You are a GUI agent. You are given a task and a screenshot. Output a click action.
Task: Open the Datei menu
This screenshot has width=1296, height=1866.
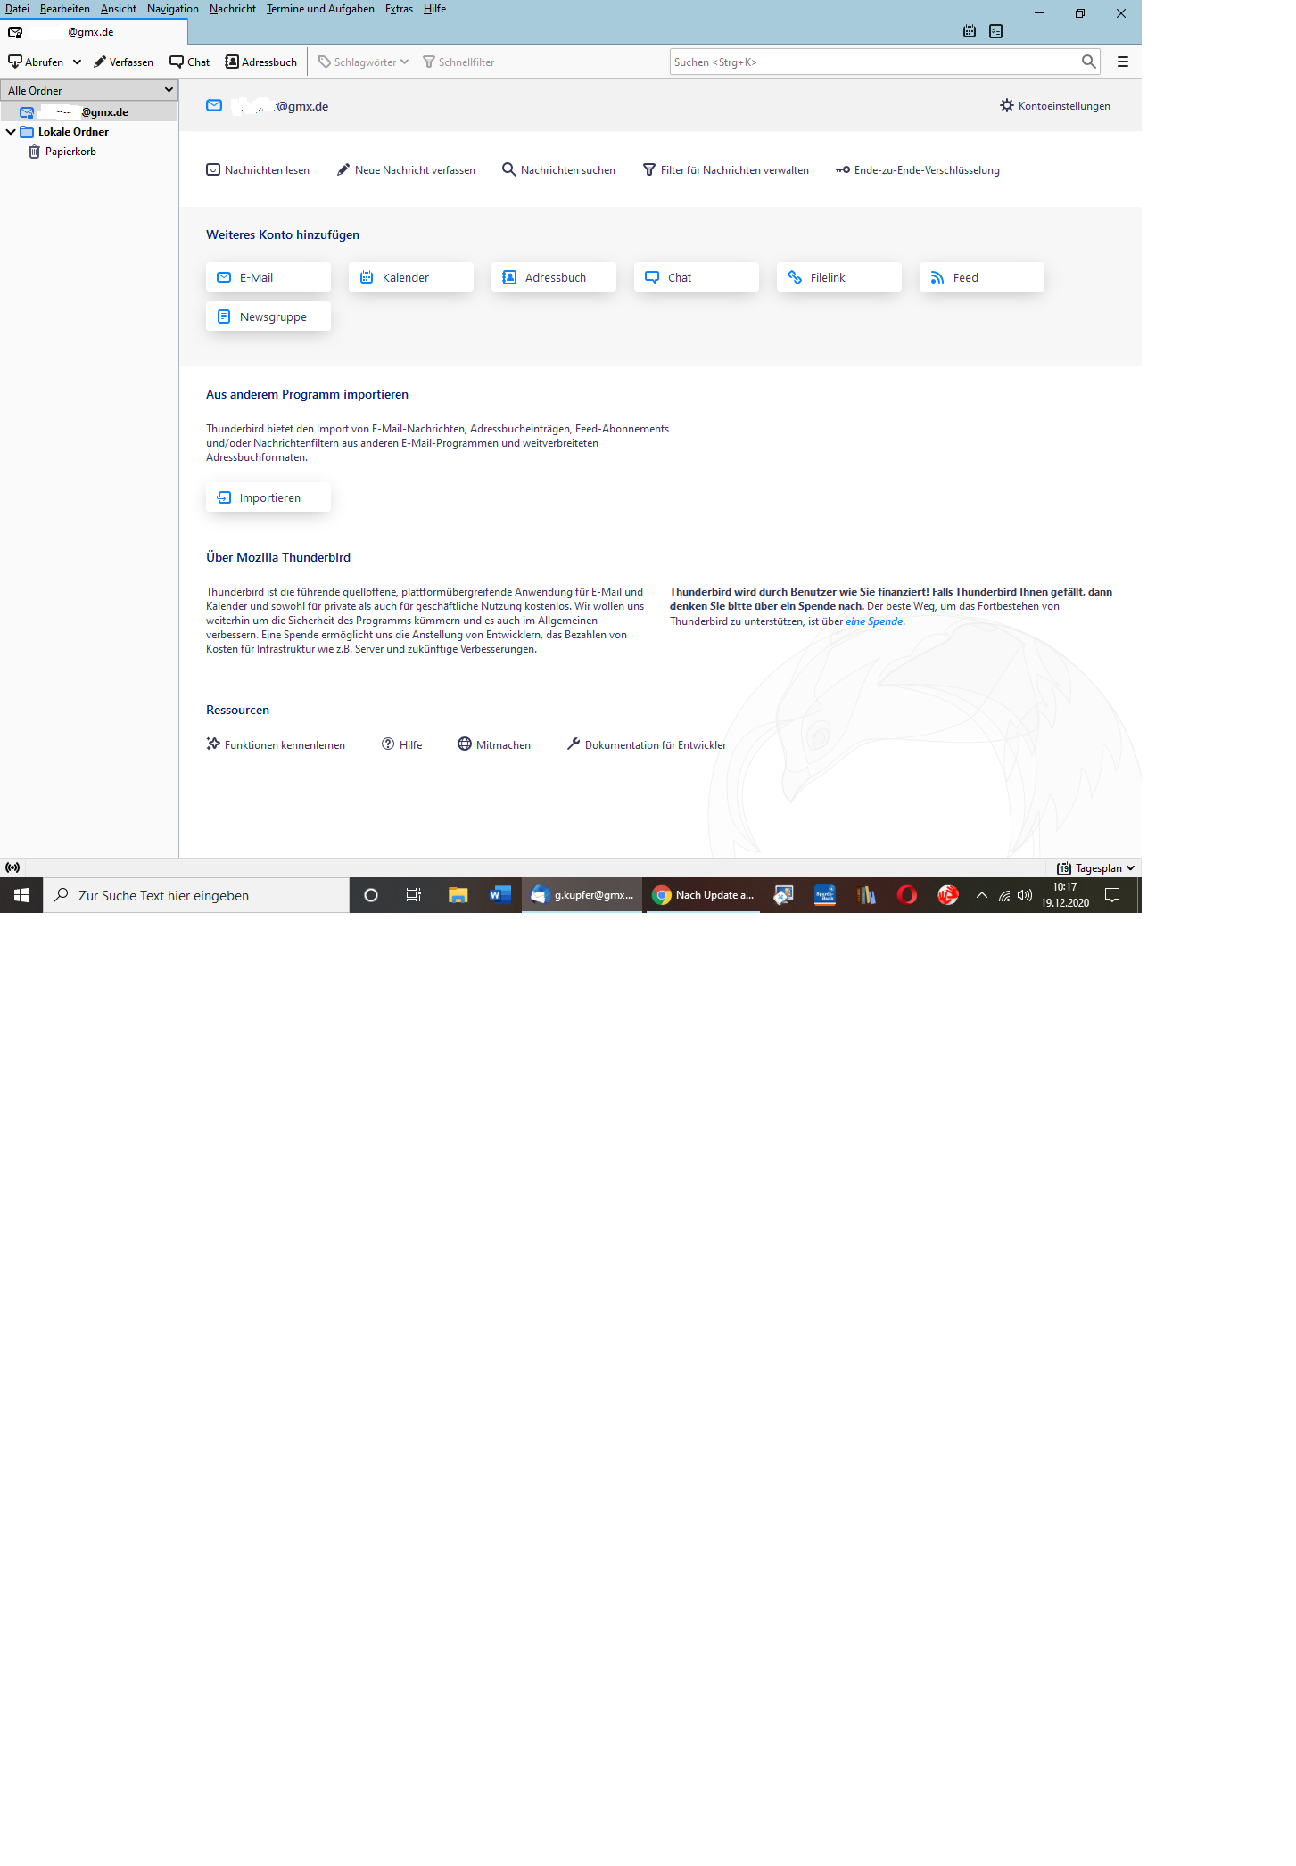17,9
